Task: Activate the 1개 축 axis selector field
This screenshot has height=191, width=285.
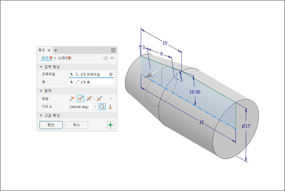Action: tap(91, 82)
